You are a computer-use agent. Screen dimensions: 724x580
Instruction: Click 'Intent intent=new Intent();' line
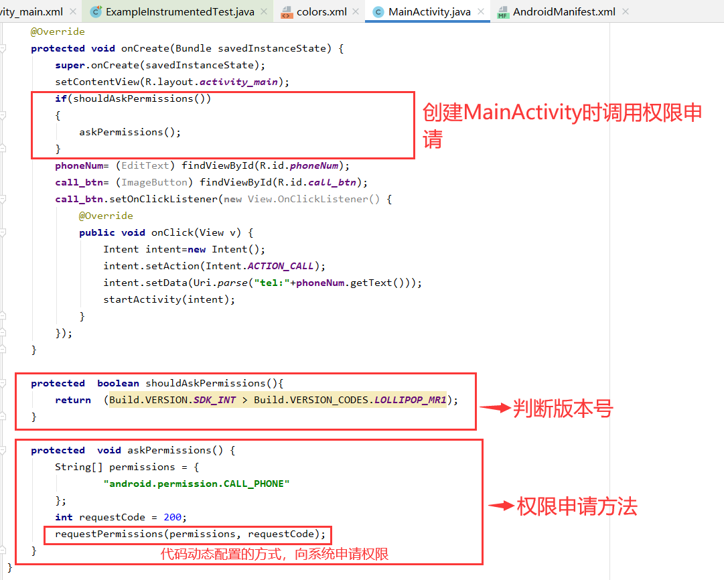tap(184, 249)
